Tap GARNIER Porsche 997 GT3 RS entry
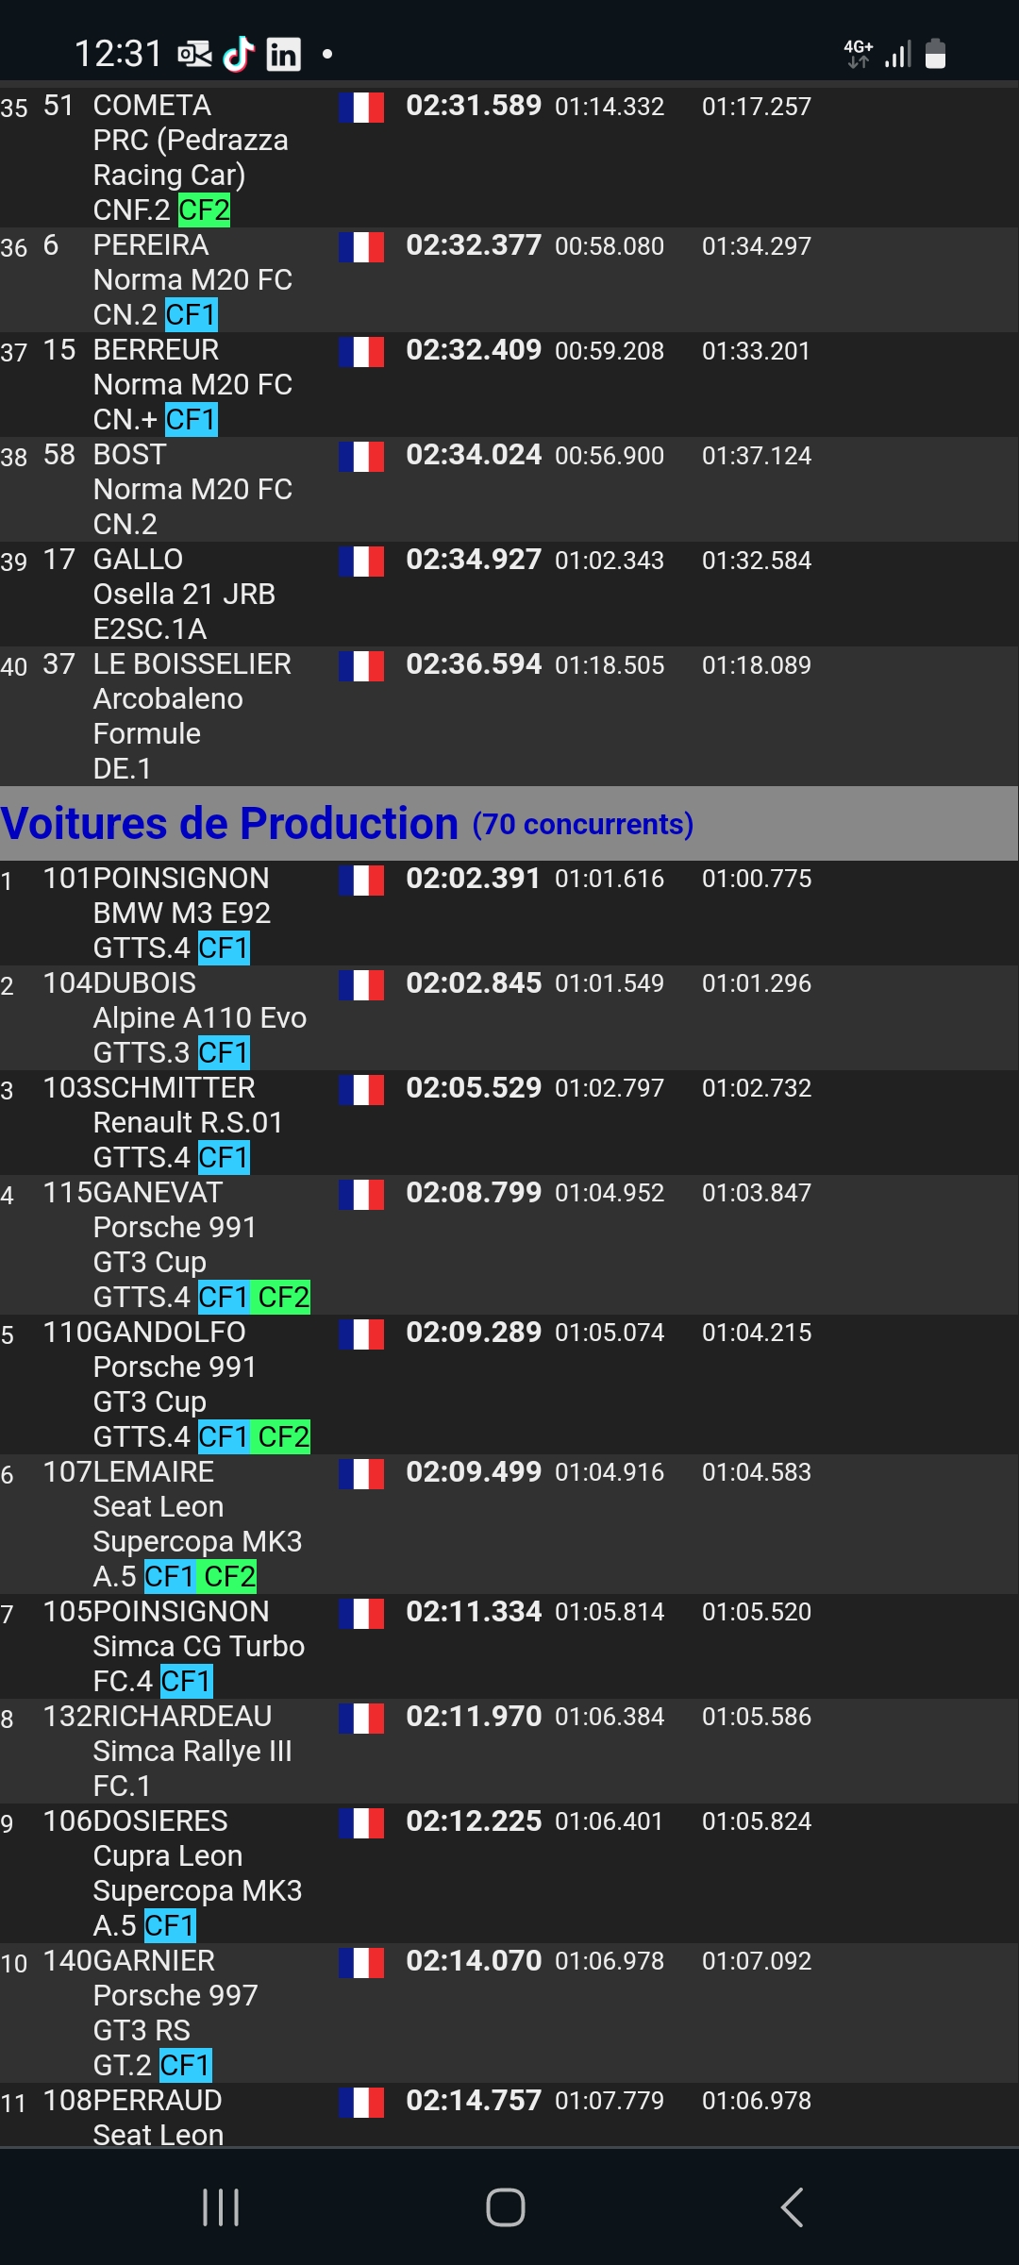This screenshot has height=2265, width=1019. (x=509, y=2013)
